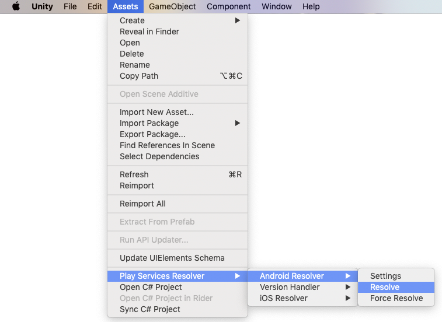Click the Help menu
Screen dimensions: 442x322
point(311,6)
